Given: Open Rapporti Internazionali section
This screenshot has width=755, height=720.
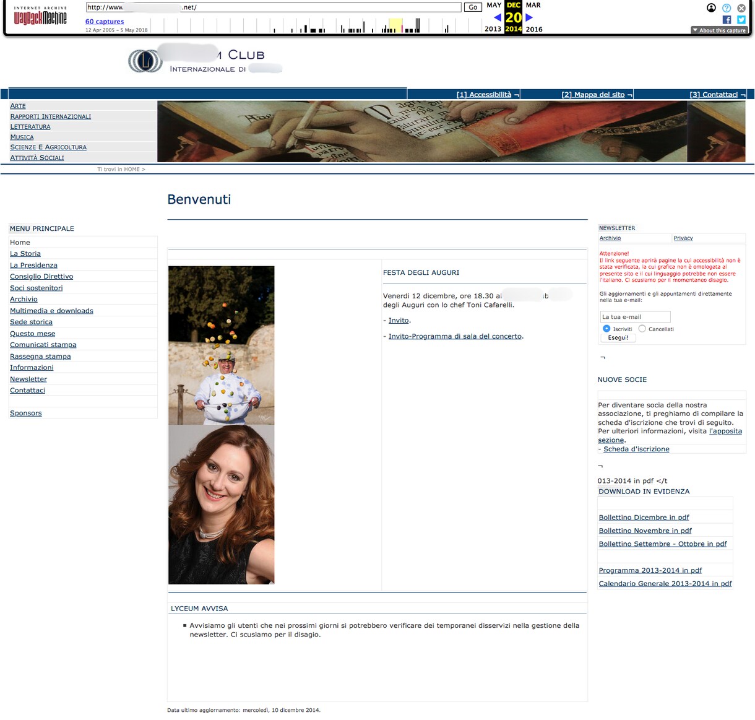Looking at the screenshot, I should coord(51,116).
